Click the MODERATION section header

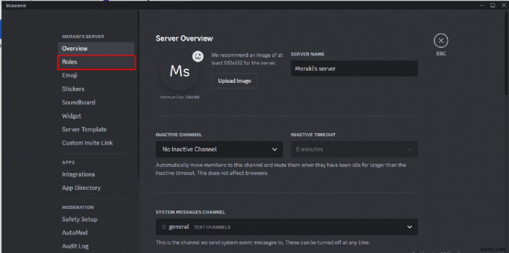(x=78, y=208)
